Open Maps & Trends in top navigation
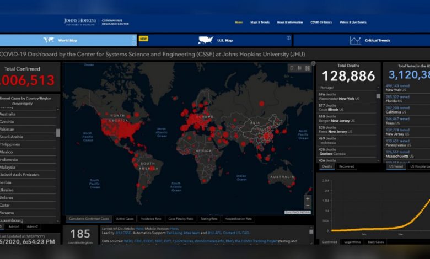 (260, 22)
